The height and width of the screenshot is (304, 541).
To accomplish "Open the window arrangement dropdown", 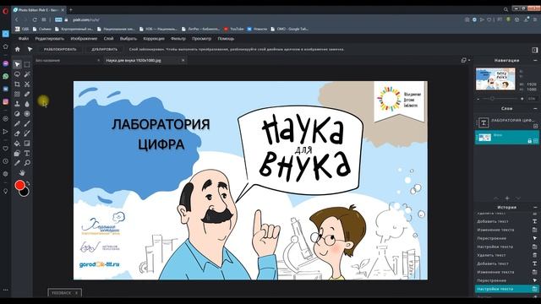I will pyautogui.click(x=465, y=60).
